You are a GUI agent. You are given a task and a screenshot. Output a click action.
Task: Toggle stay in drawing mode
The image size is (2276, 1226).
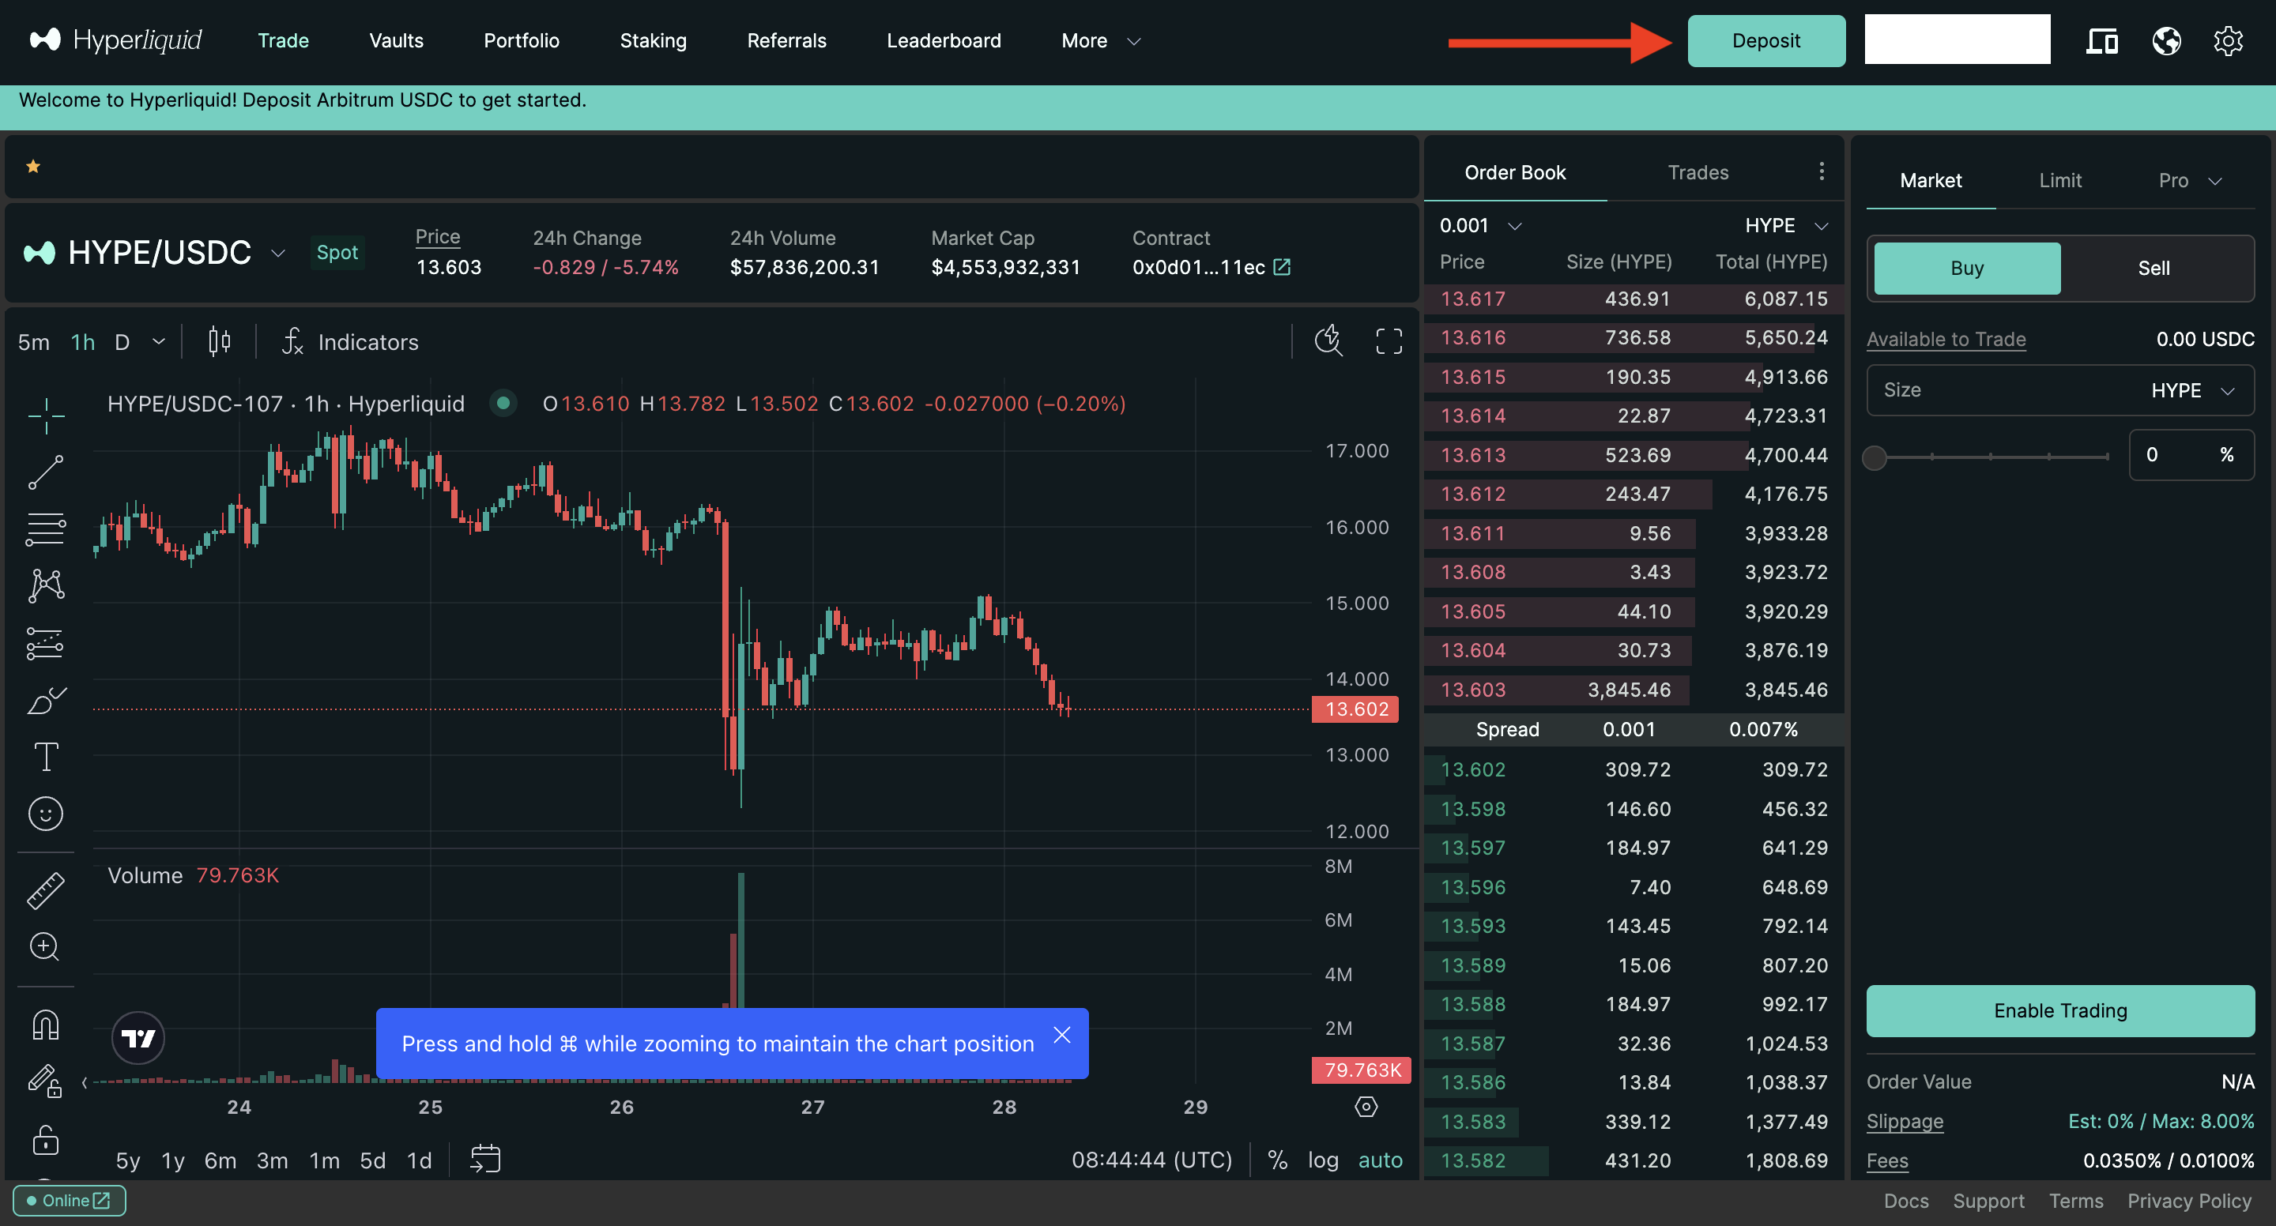(x=46, y=1081)
